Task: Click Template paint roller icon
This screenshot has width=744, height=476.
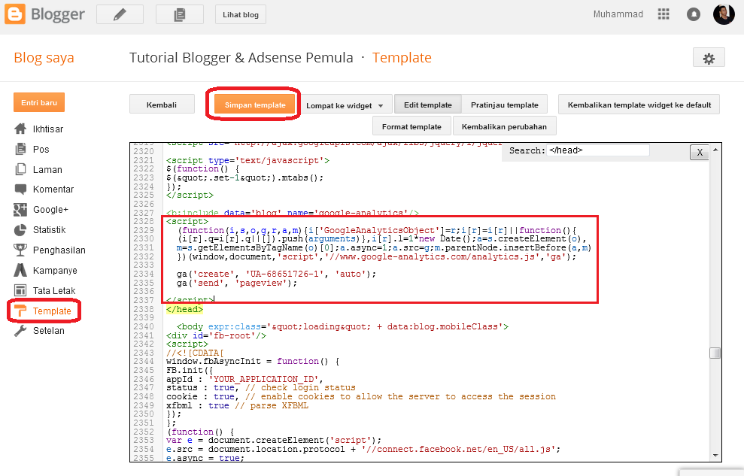Action: [20, 311]
